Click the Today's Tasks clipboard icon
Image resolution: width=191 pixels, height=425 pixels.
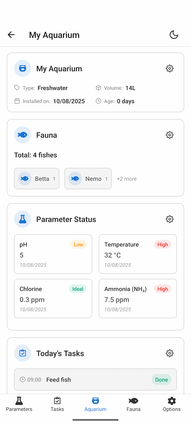tap(23, 353)
